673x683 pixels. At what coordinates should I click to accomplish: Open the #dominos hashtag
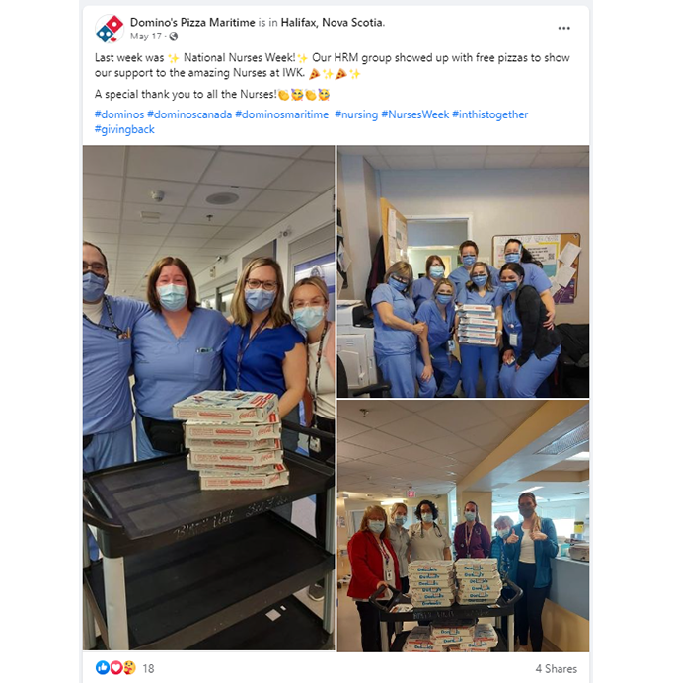pos(119,114)
